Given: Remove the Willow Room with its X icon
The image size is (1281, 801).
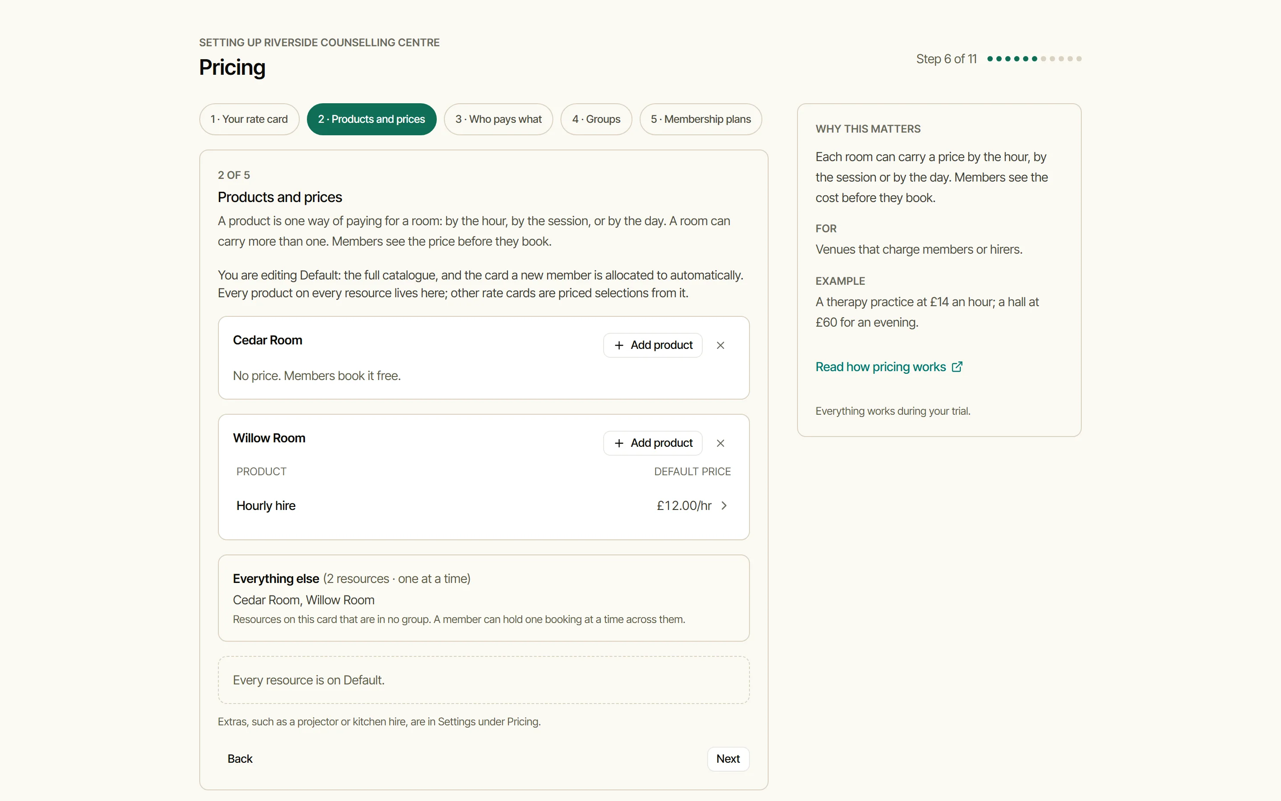Looking at the screenshot, I should [720, 443].
